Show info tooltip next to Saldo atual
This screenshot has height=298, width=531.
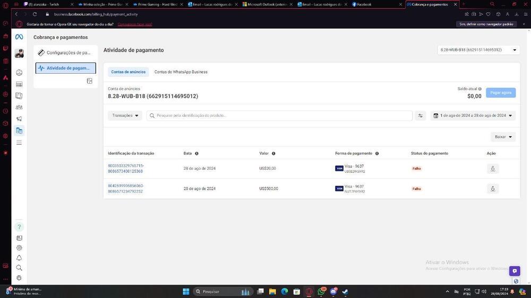[479, 89]
